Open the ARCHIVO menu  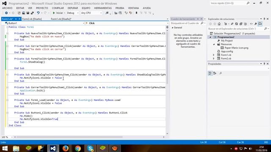pos(7,8)
